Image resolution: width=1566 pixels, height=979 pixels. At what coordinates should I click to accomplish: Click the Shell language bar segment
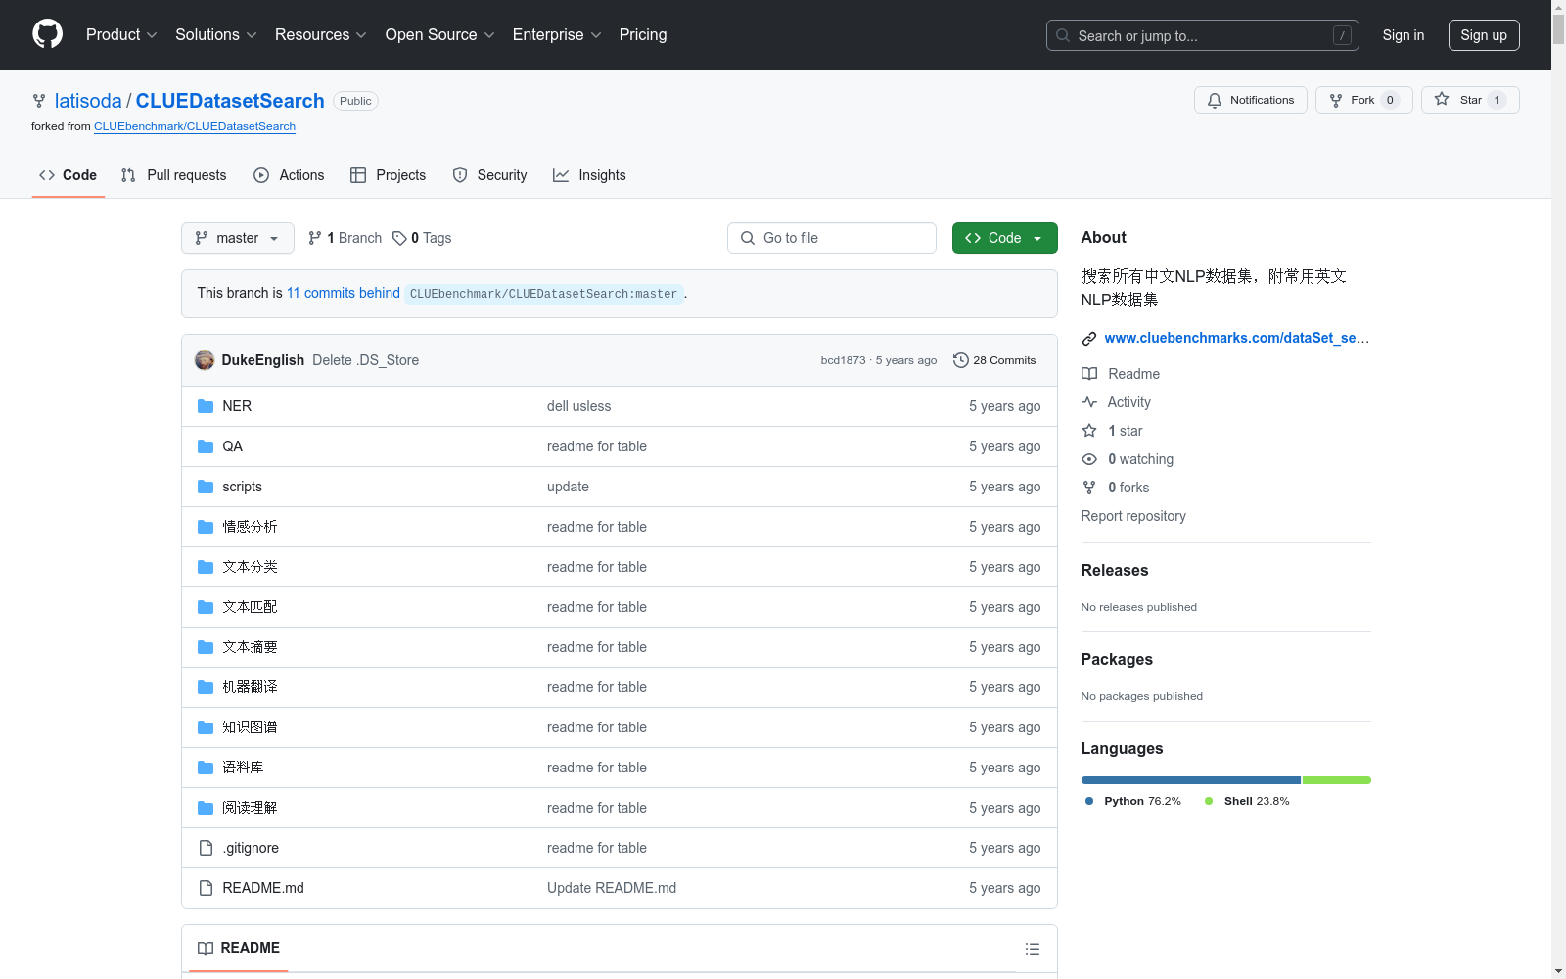pyautogui.click(x=1337, y=780)
